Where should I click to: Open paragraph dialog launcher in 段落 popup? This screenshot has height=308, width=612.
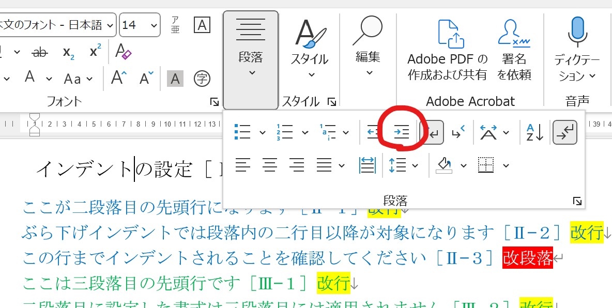577,201
